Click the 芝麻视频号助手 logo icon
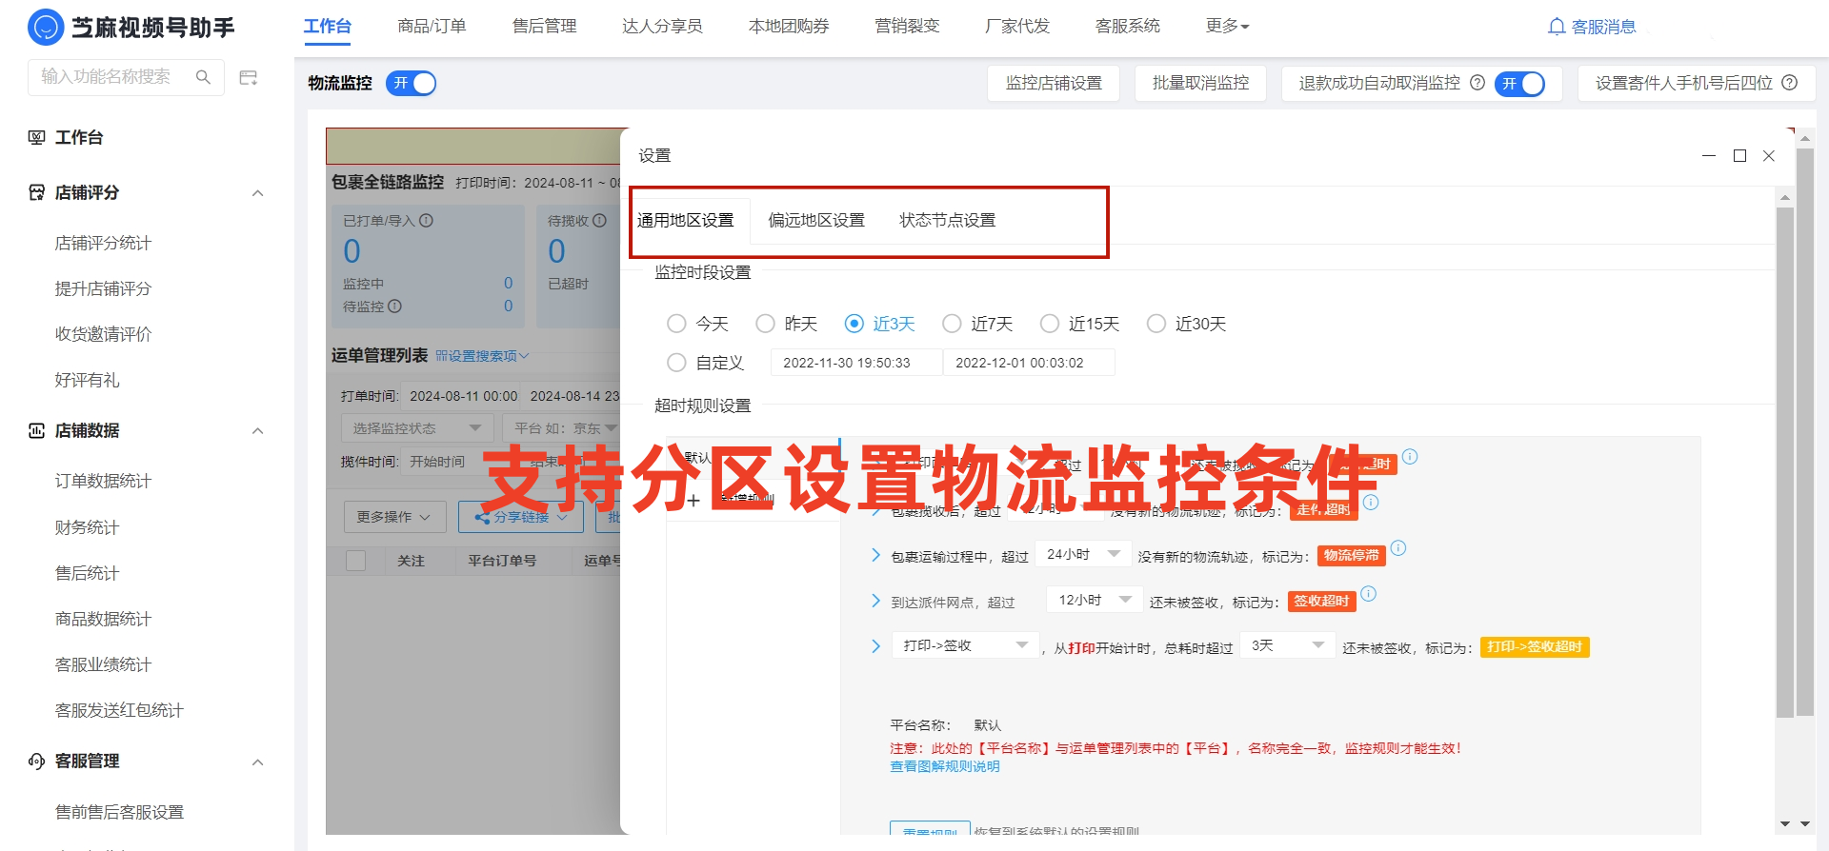 [46, 28]
